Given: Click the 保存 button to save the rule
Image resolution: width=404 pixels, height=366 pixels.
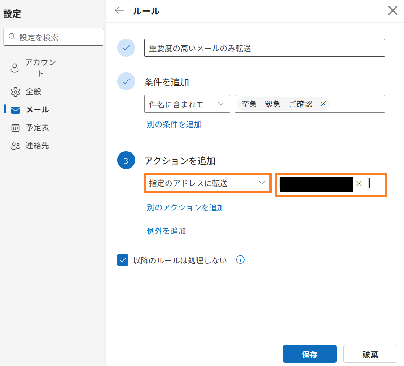Looking at the screenshot, I should pos(309,354).
